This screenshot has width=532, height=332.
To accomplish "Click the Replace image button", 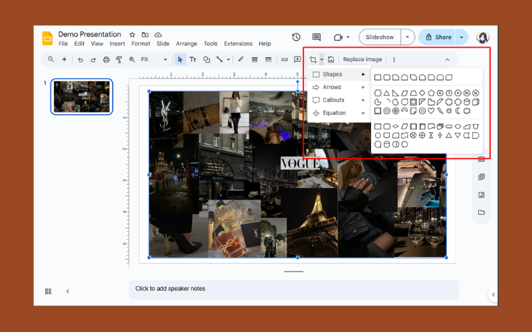I will click(x=362, y=60).
